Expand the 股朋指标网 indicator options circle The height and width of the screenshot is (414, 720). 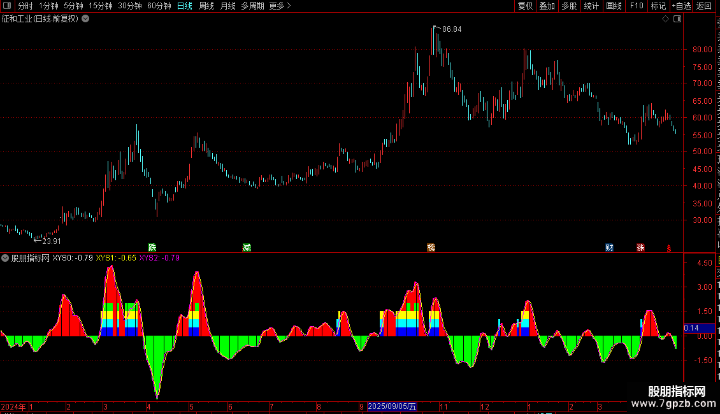(5, 258)
